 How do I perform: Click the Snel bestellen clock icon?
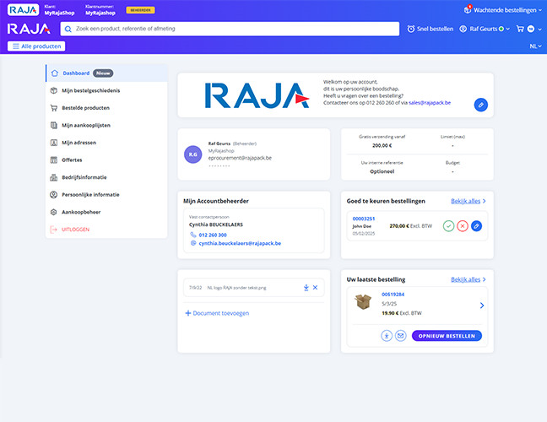(411, 29)
